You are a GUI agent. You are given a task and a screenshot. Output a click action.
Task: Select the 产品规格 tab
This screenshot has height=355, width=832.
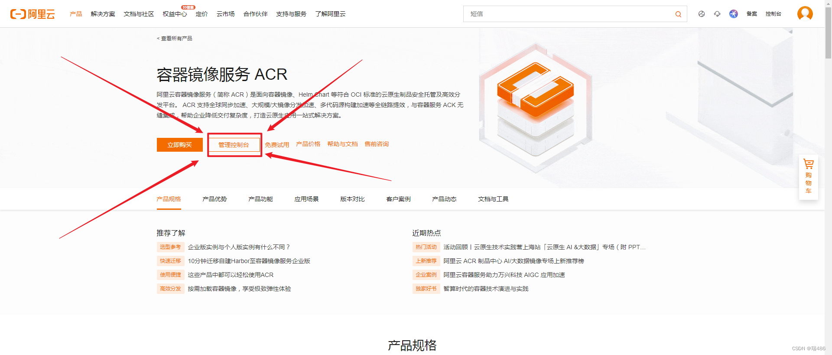pyautogui.click(x=169, y=199)
